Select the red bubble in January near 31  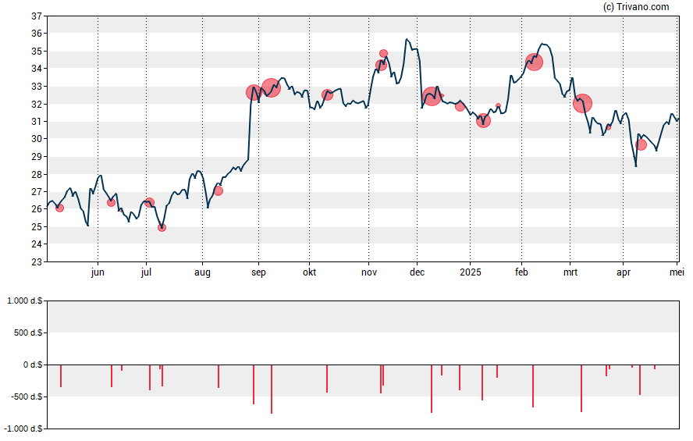click(483, 120)
